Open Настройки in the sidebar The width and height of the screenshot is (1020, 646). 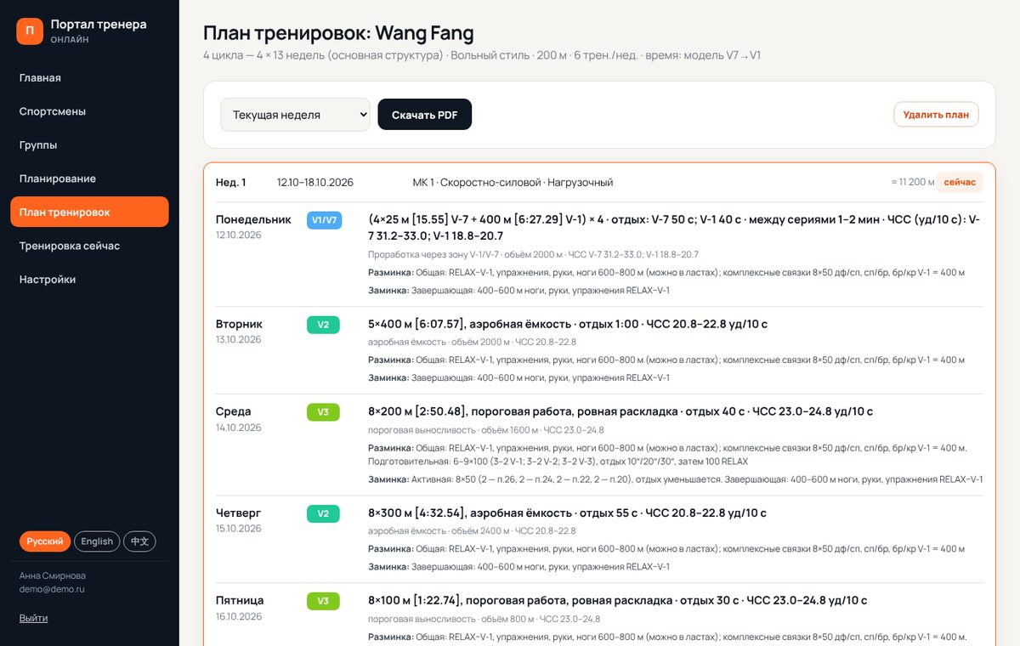[x=89, y=280]
